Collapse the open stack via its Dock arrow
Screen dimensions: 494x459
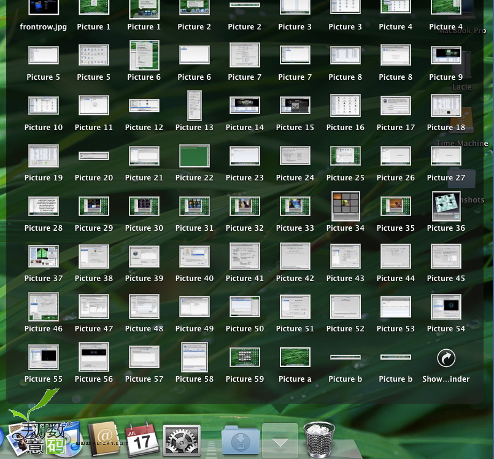(280, 440)
